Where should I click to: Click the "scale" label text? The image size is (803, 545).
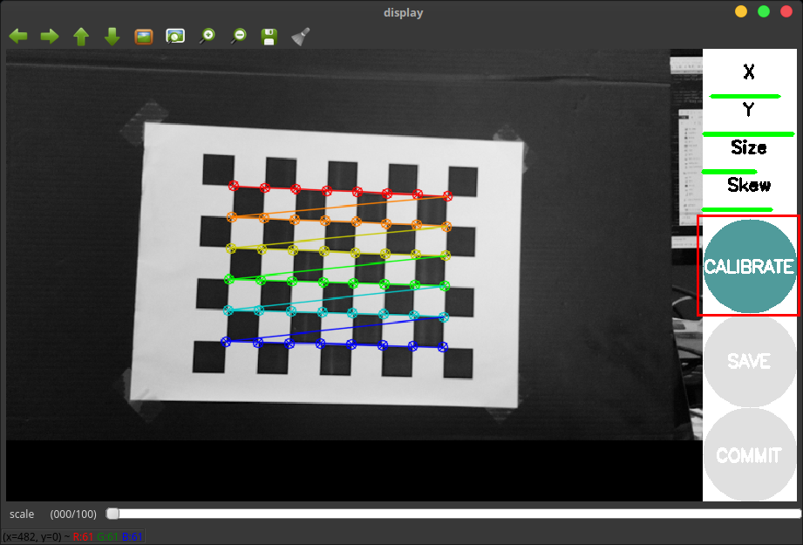click(22, 514)
